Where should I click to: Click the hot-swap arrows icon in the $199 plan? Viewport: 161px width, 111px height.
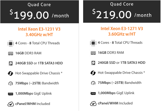[11, 73]
